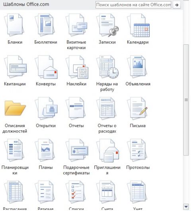
Task: Choose the Подарочные сертификаты icon
Action: tap(77, 150)
